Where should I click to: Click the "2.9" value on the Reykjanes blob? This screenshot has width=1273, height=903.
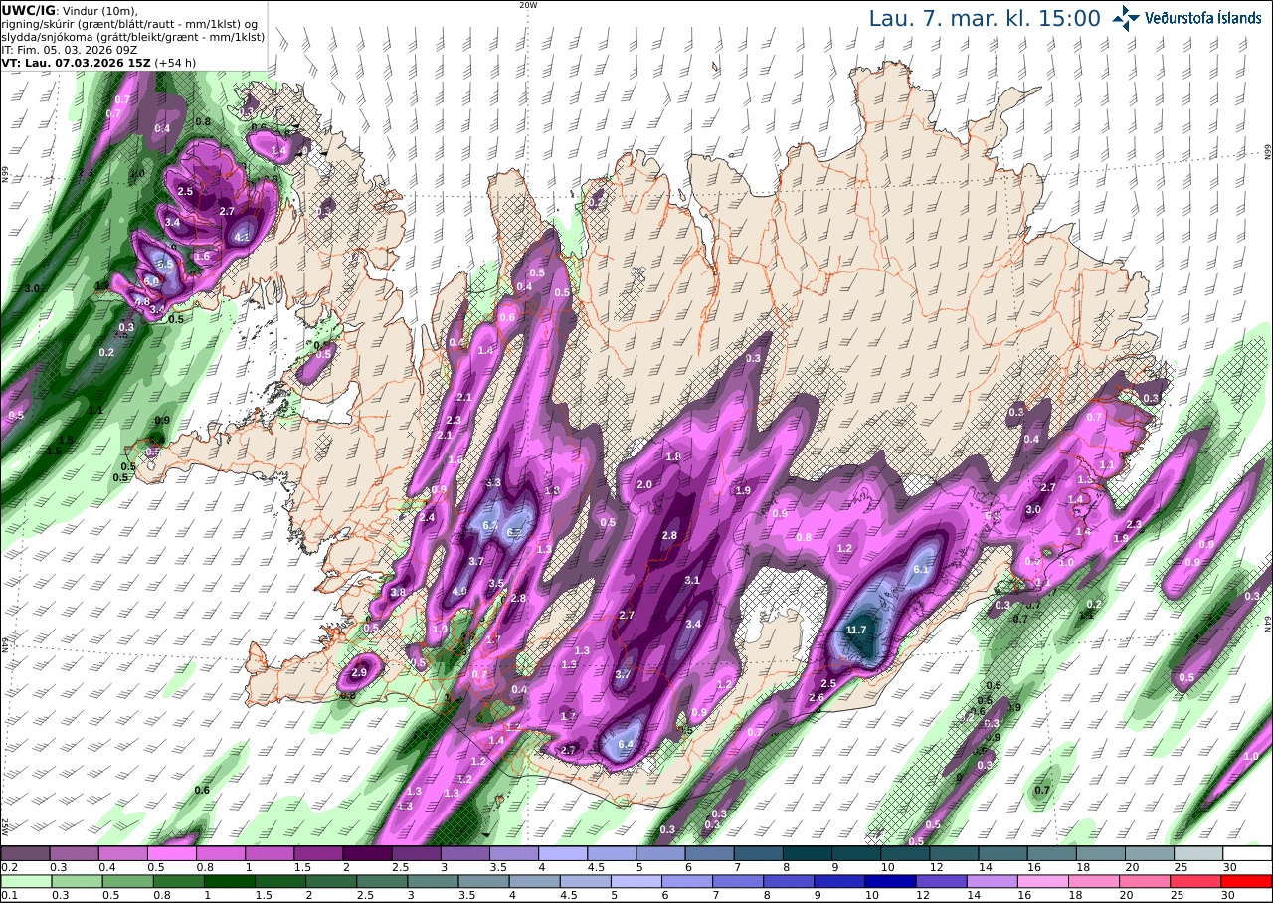[x=359, y=673]
